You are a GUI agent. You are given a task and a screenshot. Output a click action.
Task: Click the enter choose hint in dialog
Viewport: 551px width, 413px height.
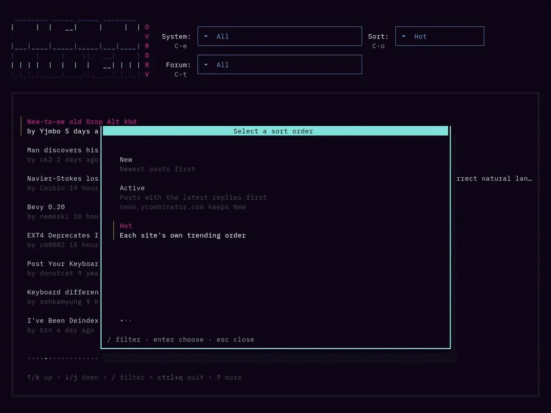point(179,340)
